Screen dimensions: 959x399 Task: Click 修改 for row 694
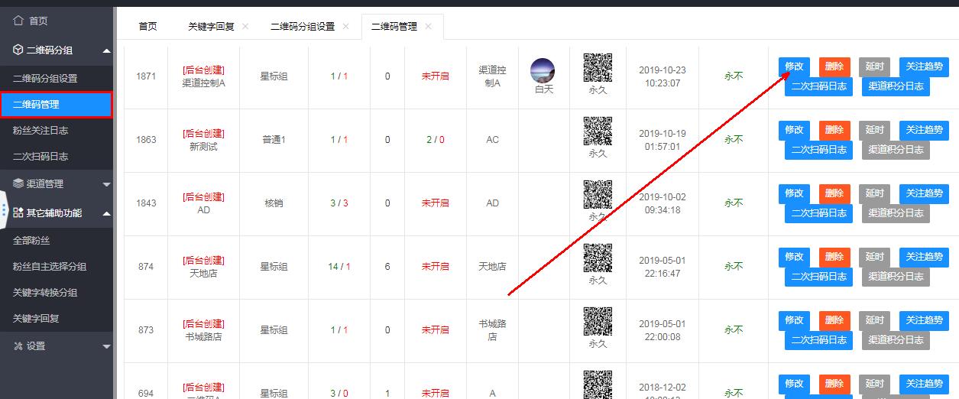tap(794, 384)
